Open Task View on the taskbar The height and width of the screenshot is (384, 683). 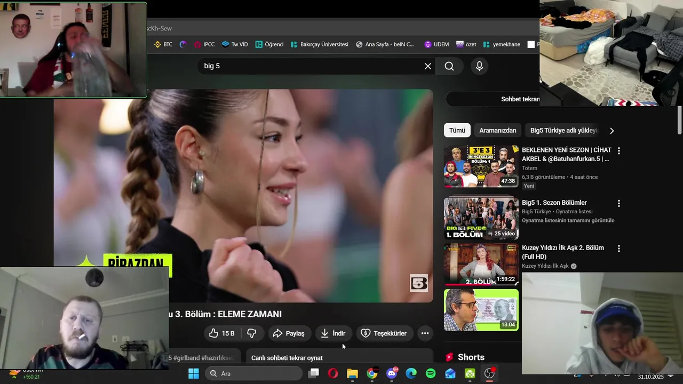coord(314,373)
